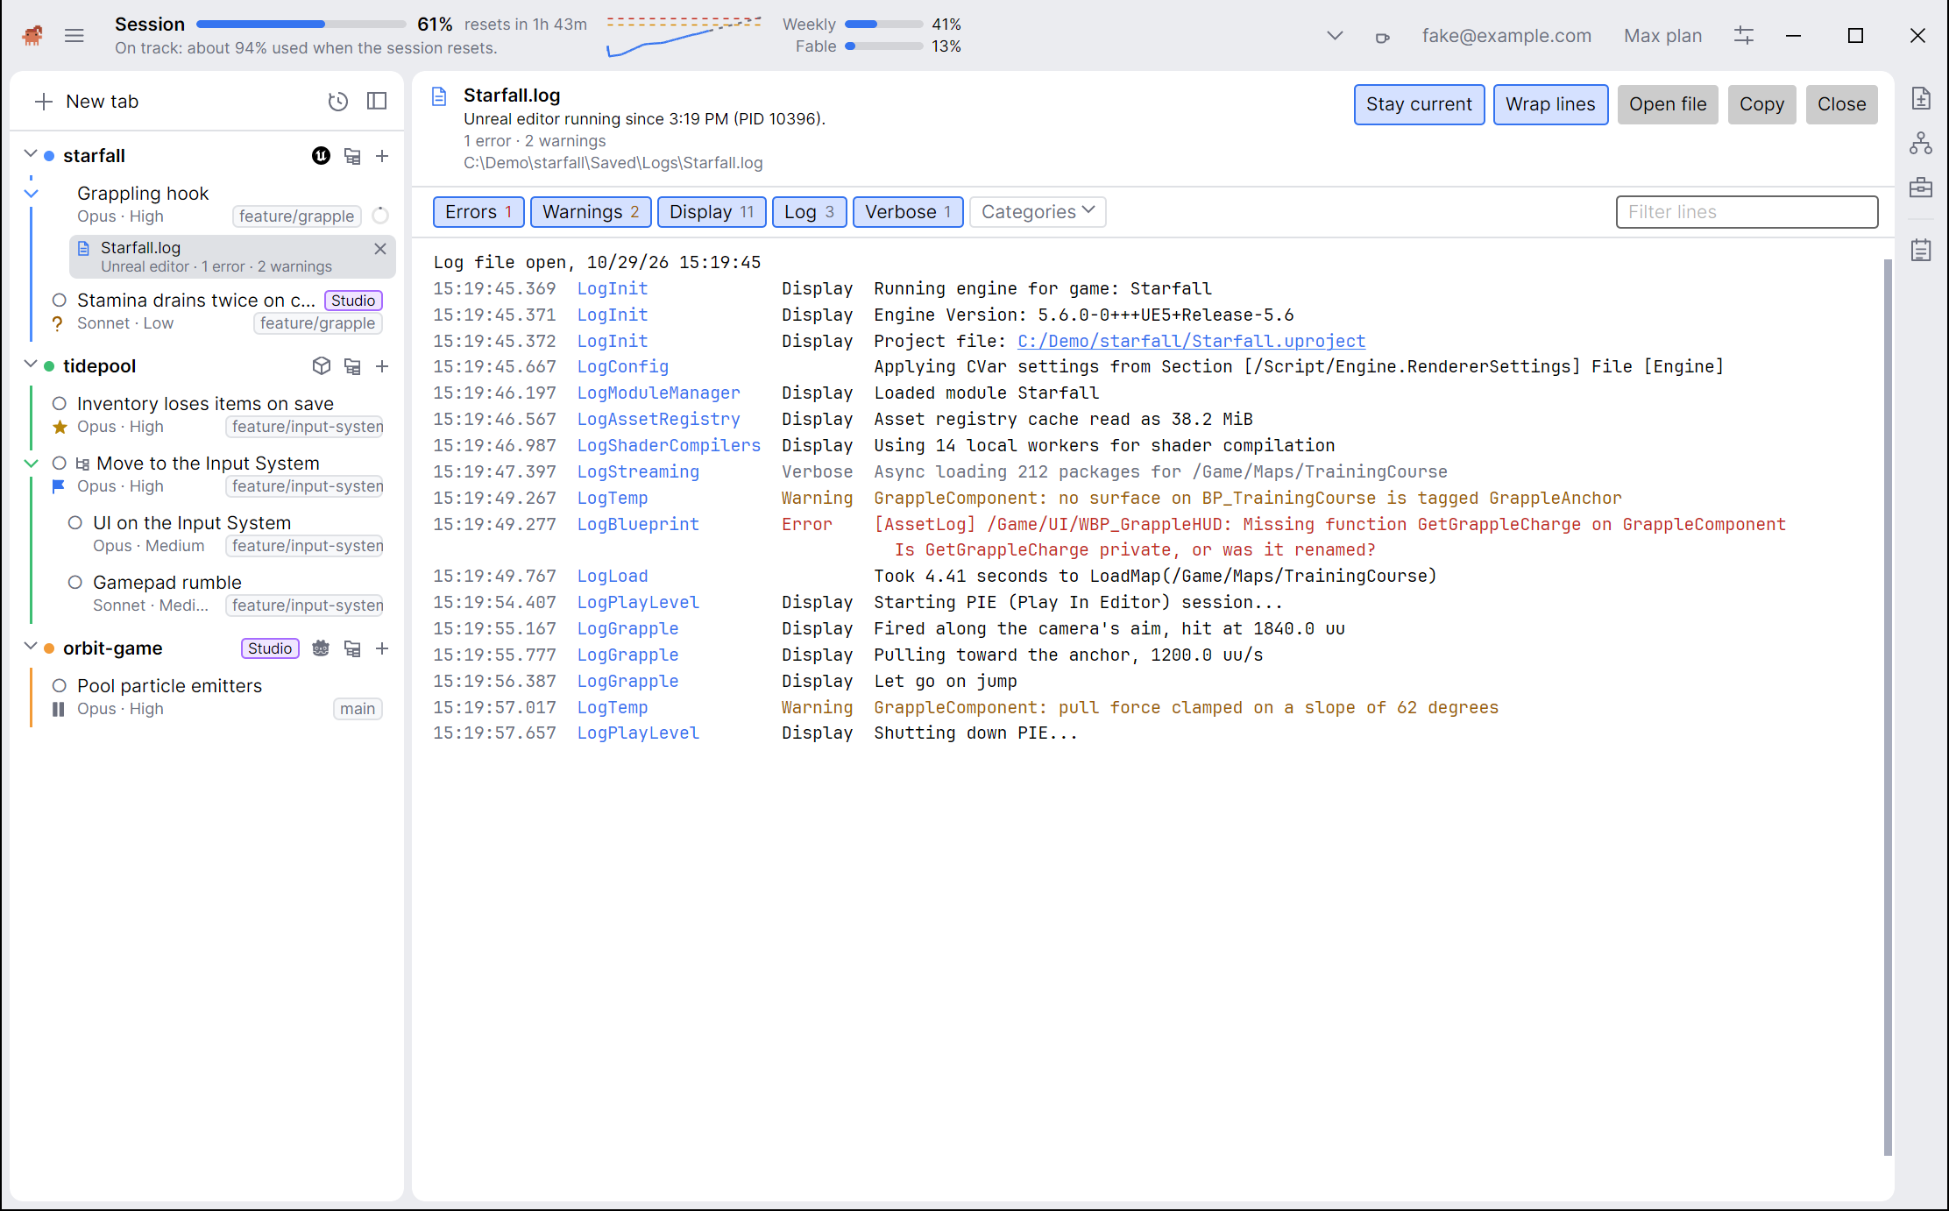Open the toolbox icon in right rail
This screenshot has height=1211, width=1949.
click(1921, 188)
